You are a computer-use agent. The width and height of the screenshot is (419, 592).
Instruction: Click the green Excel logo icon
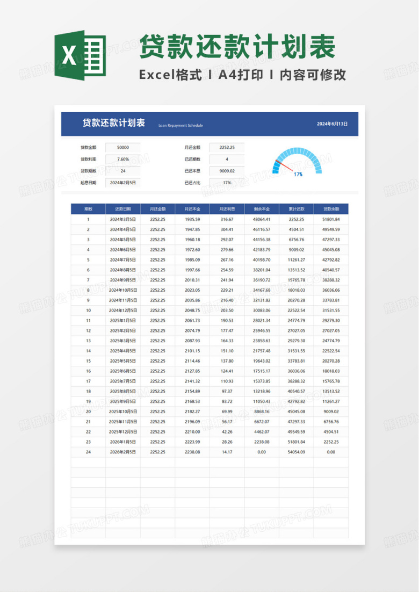[80, 55]
